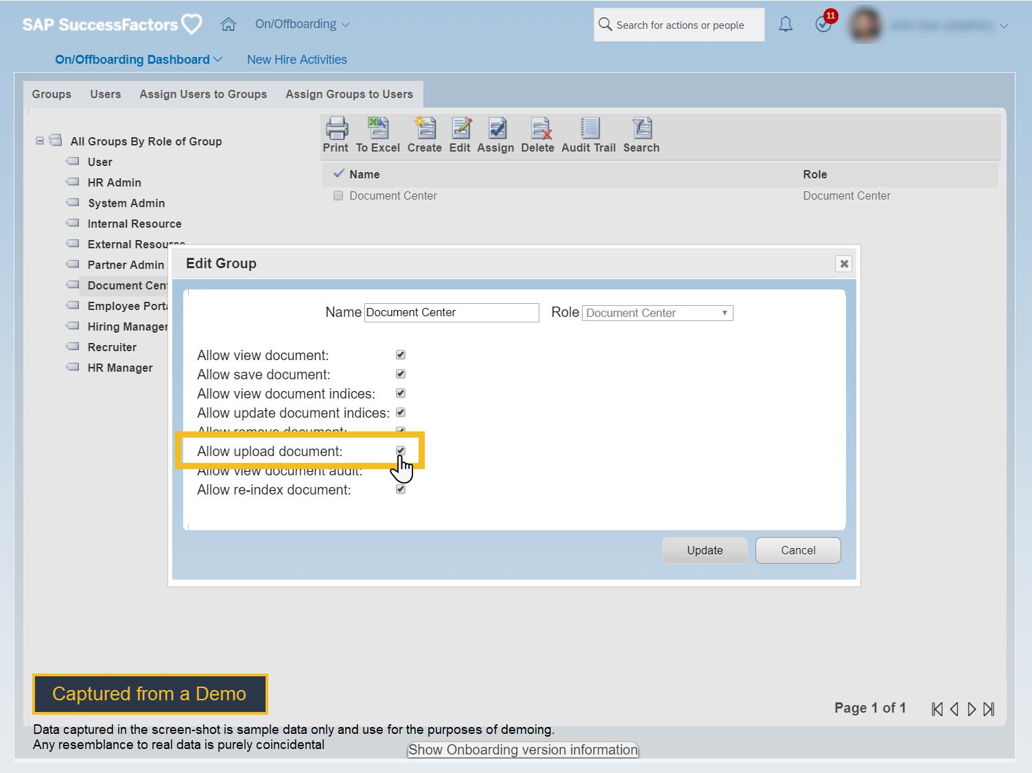
Task: Click the search magnifier icon
Action: [605, 25]
